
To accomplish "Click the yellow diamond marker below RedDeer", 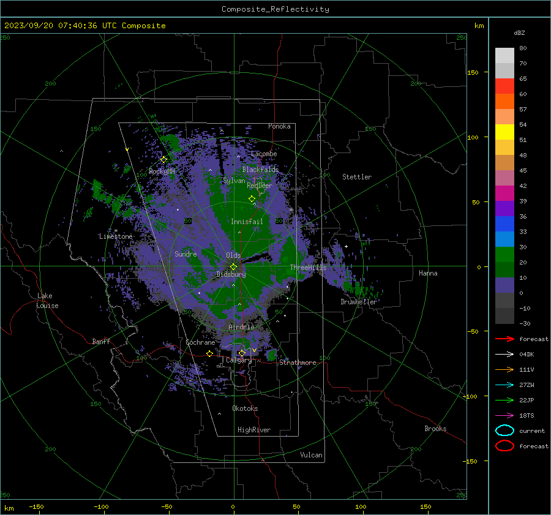I will [x=252, y=198].
